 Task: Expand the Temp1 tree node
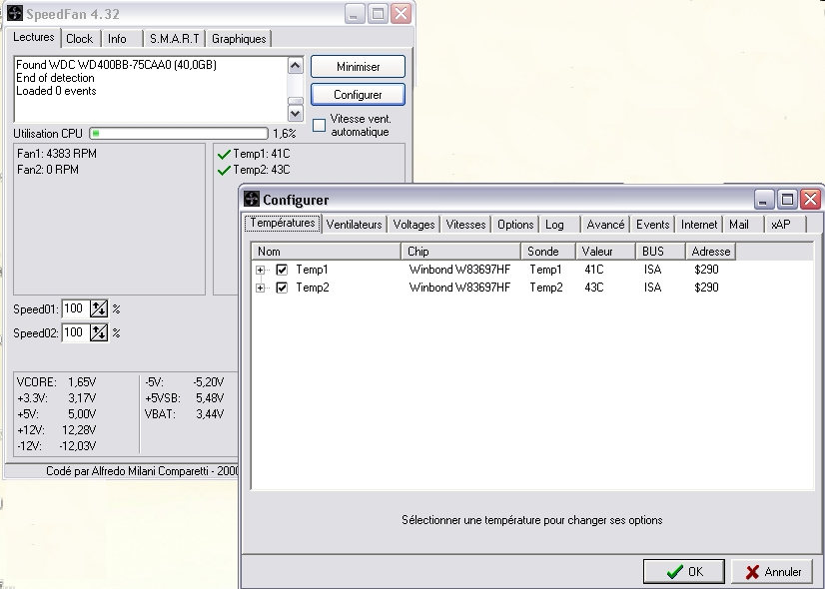(x=260, y=270)
